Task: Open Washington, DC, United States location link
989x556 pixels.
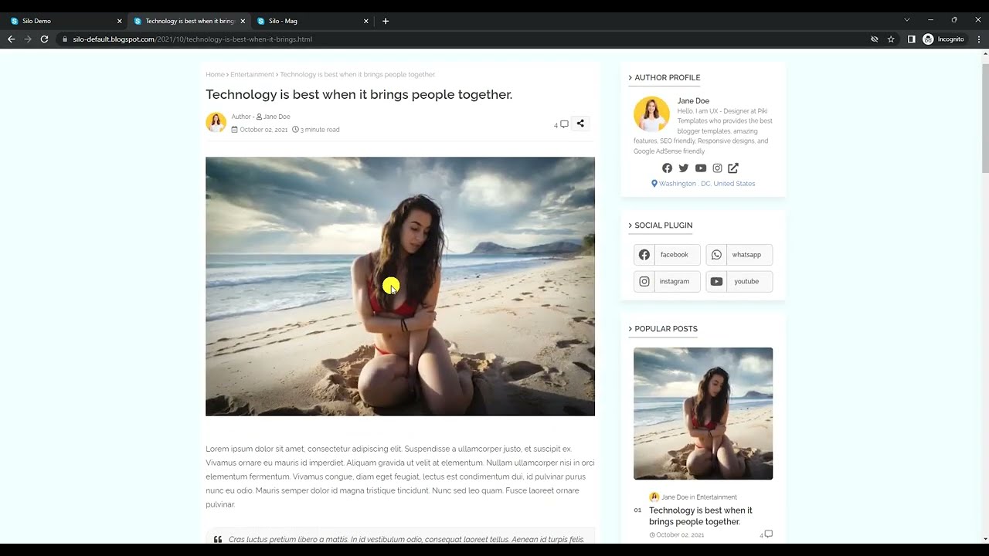Action: coord(707,184)
